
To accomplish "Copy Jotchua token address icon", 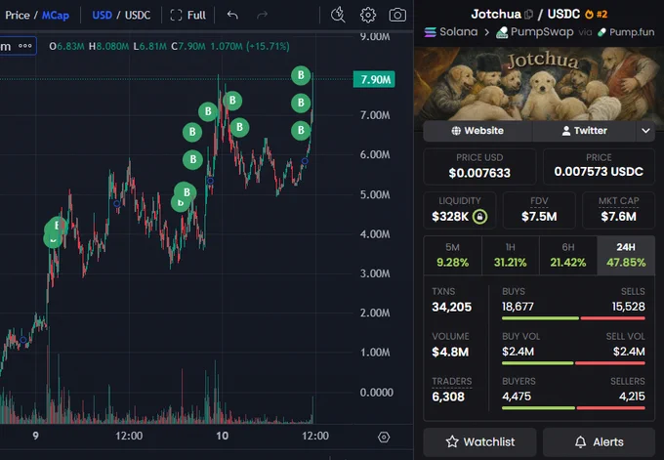I will tap(528, 15).
